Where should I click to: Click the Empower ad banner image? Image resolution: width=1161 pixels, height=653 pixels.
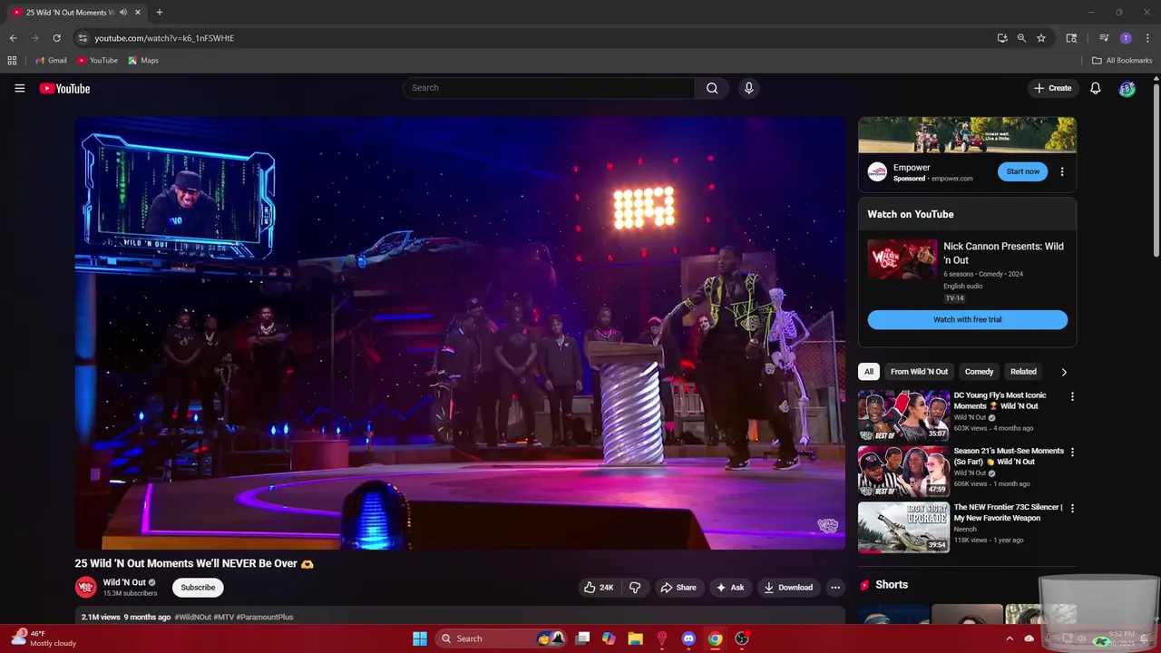[967, 135]
